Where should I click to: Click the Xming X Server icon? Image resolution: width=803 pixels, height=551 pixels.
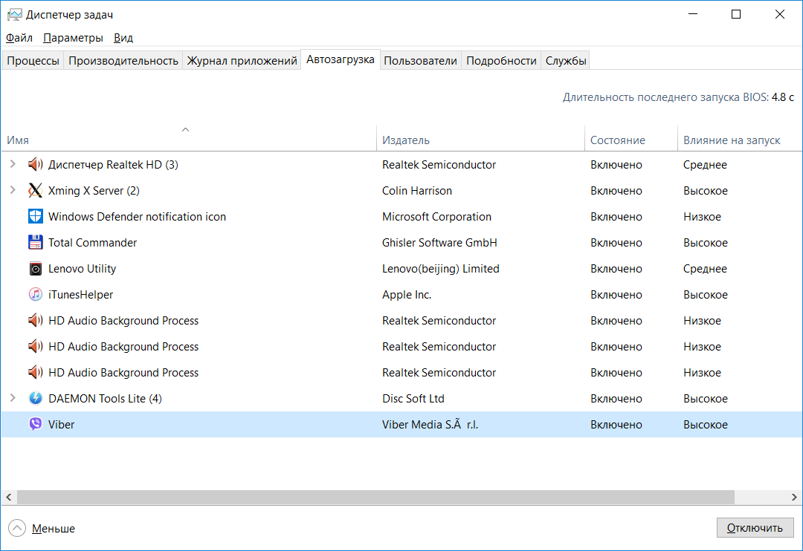[x=36, y=191]
